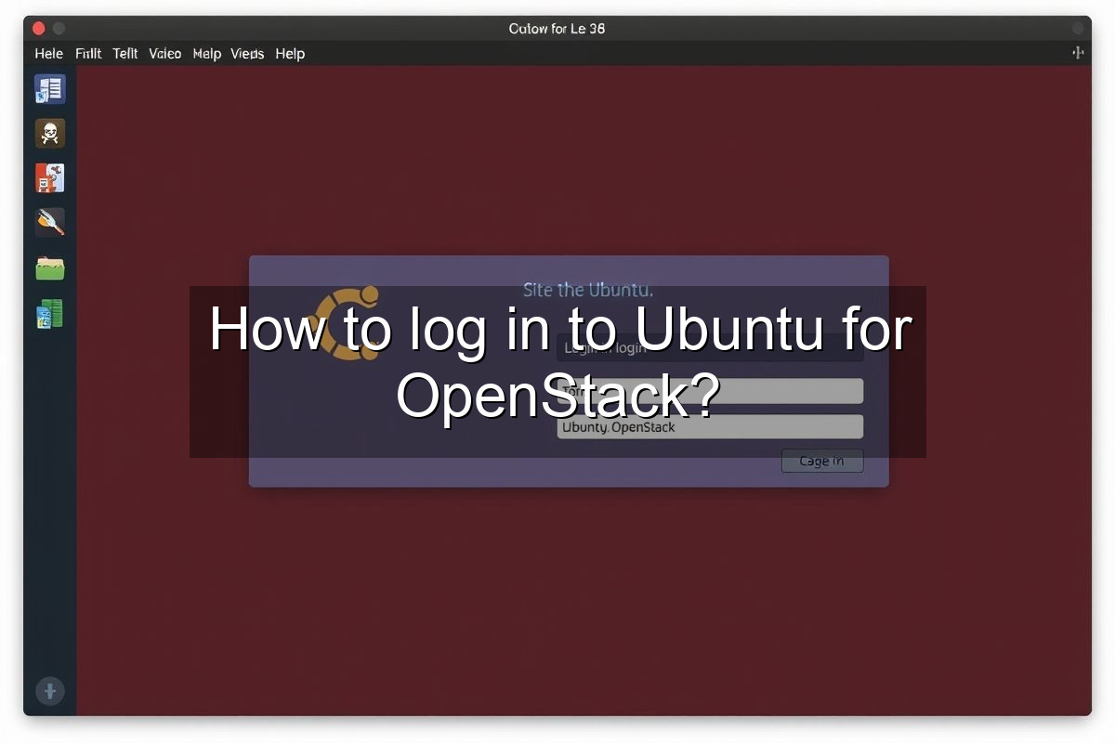Click the icon at menu bar right end
The height and width of the screenshot is (743, 1115).
pos(1078,53)
